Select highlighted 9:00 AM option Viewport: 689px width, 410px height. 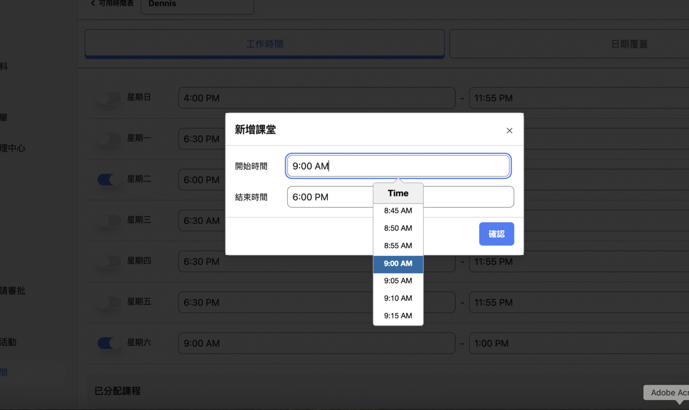pos(398,264)
